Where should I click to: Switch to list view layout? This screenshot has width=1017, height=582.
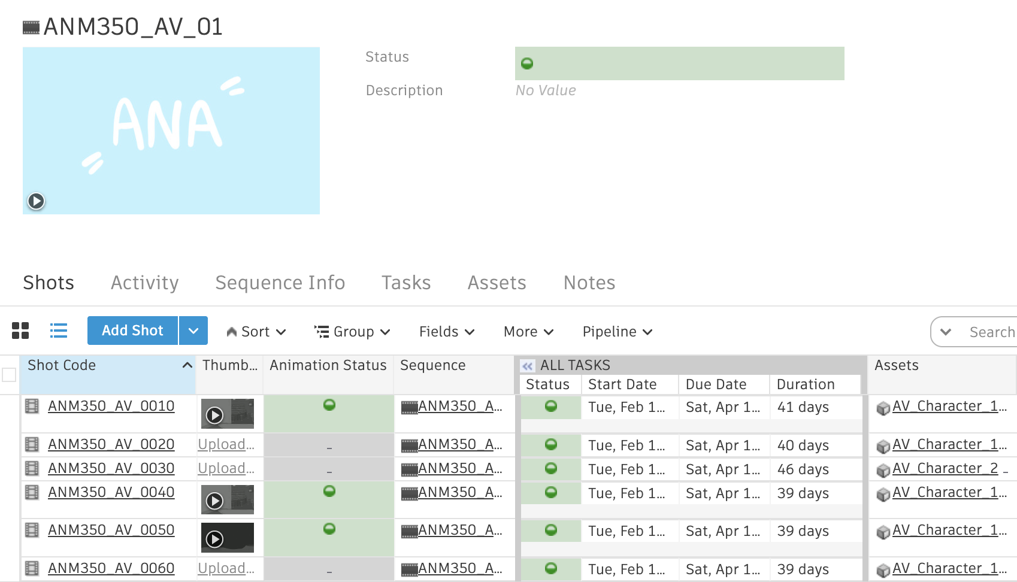pyautogui.click(x=58, y=330)
